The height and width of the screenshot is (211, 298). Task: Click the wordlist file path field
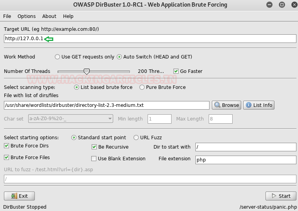[107, 105]
